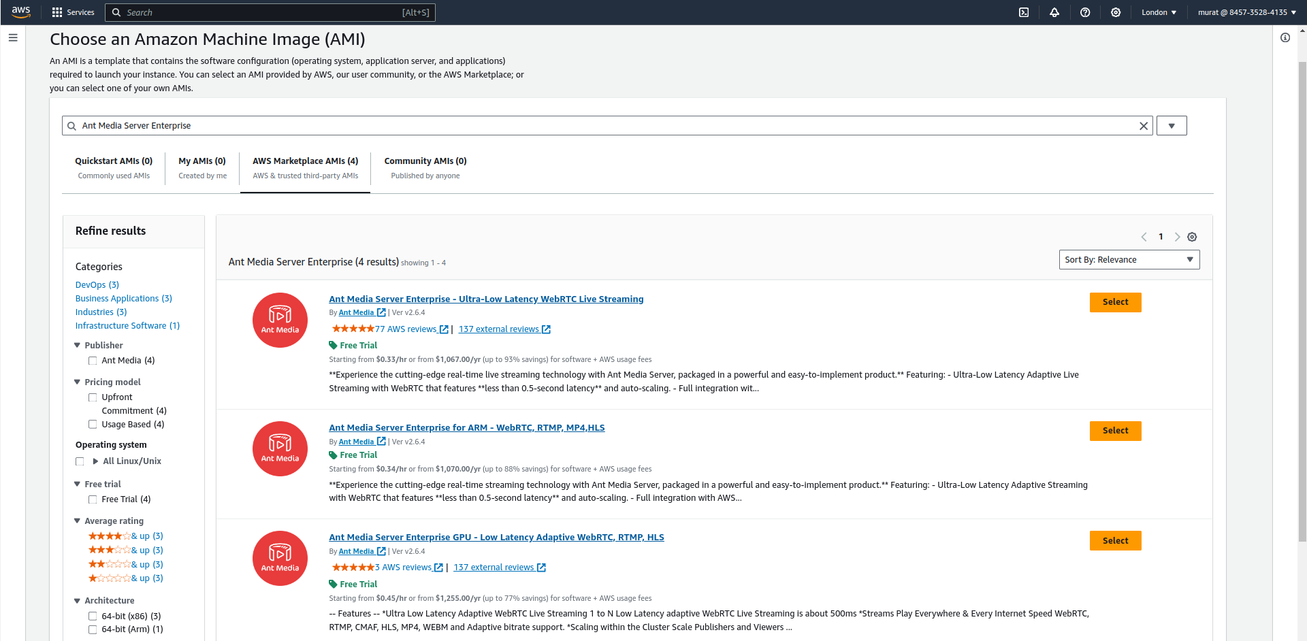Screen dimensions: 1307x641
Task: Open the help question mark icon
Action: tap(1085, 12)
